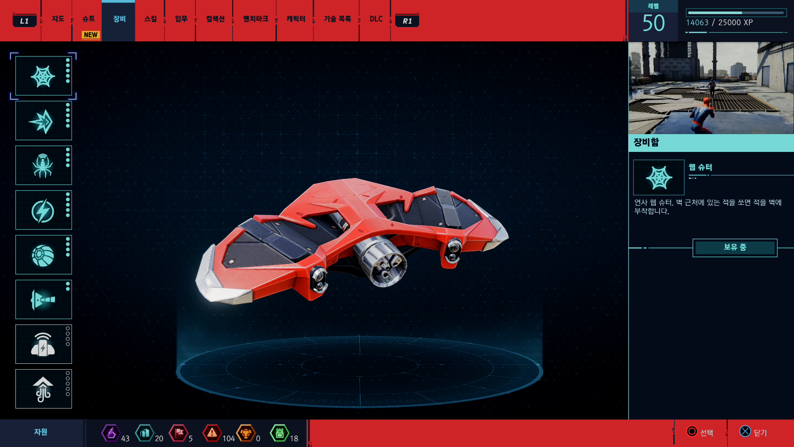Select the Concussive Blast gadget icon
Viewport: 794px width, 447px height.
coord(43,300)
